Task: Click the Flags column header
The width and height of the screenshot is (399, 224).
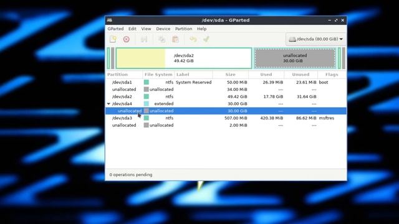Action: 332,75
